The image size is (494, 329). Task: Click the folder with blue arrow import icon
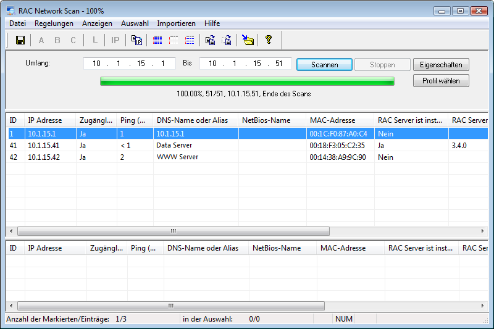[248, 40]
